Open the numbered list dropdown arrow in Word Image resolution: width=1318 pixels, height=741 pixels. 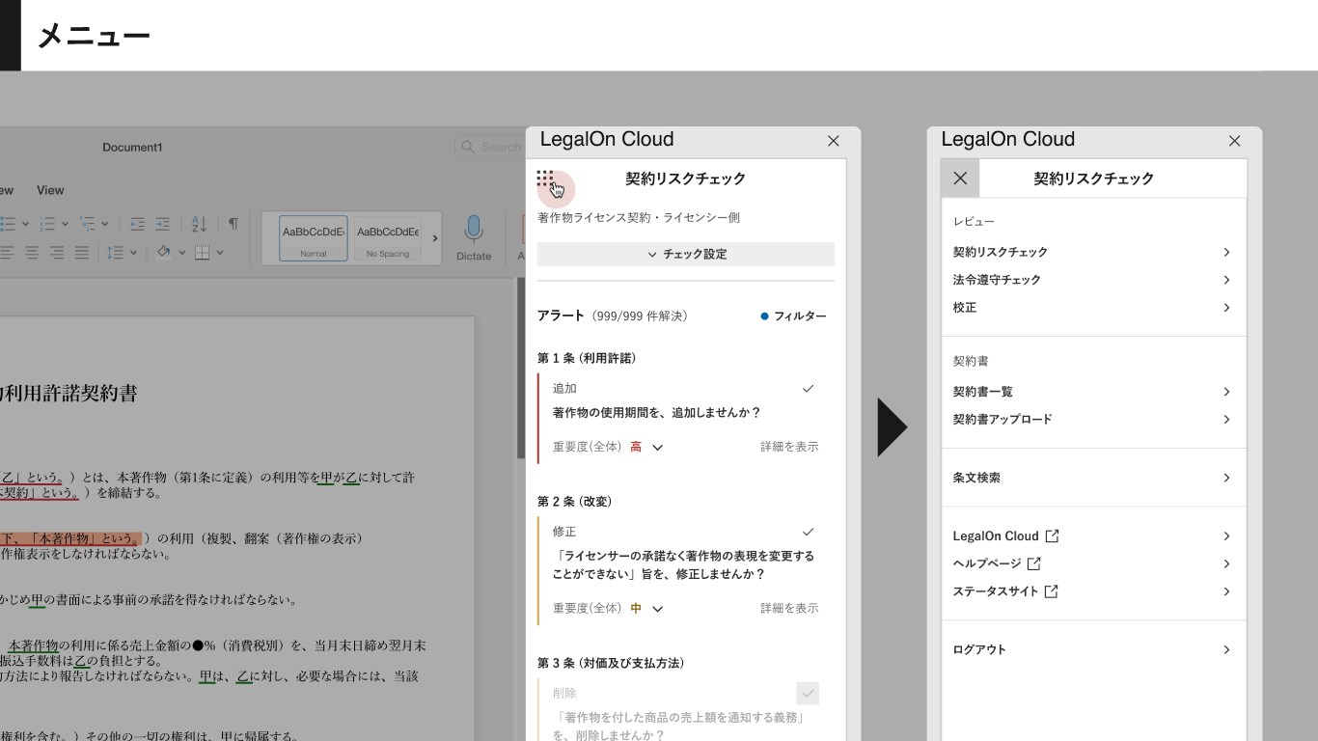pos(65,224)
